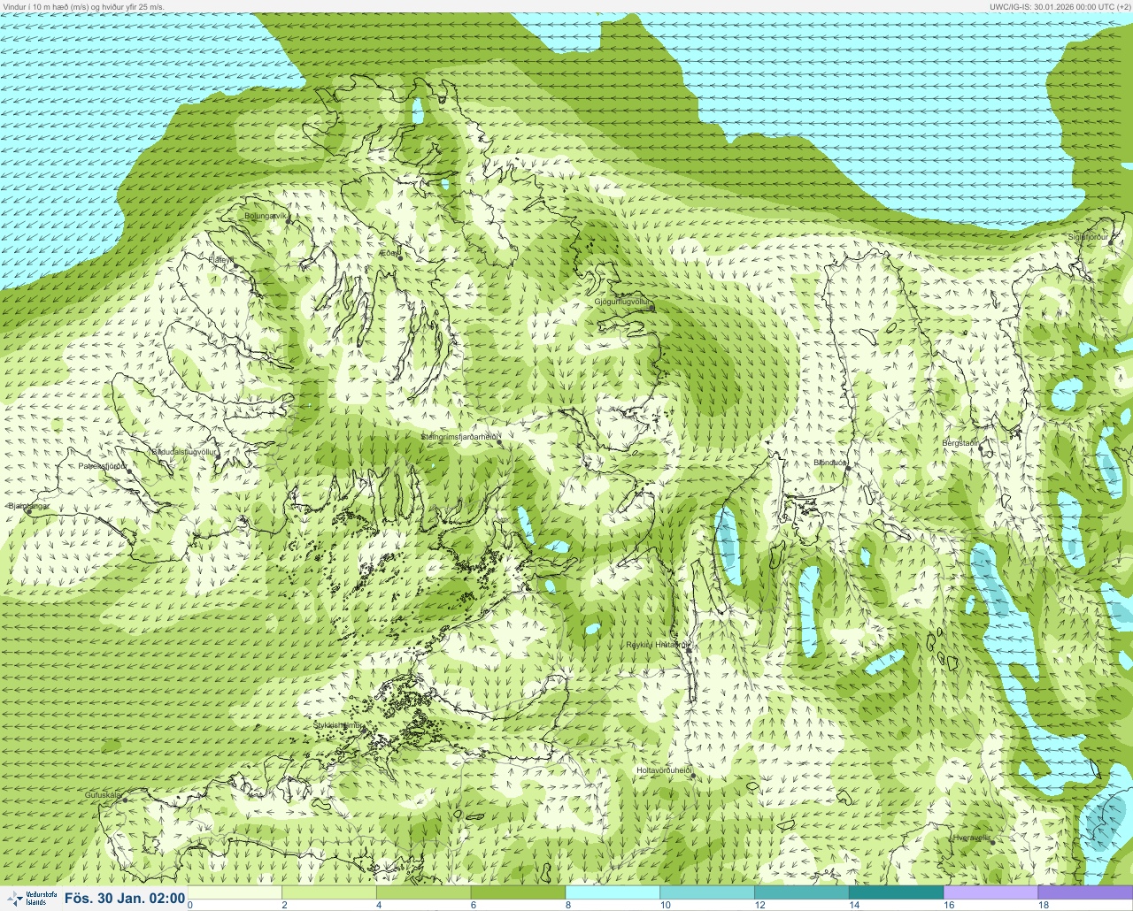This screenshot has width=1133, height=911.
Task: Select the 10–12 m/s turquoise legend swatch
Action: tap(707, 892)
